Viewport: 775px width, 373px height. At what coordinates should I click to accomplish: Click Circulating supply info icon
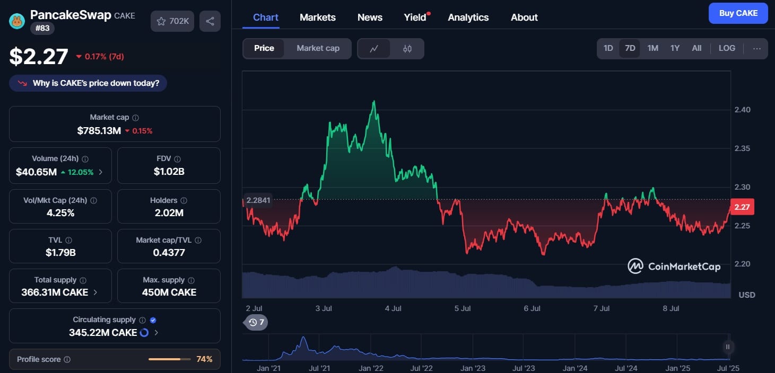pyautogui.click(x=142, y=320)
